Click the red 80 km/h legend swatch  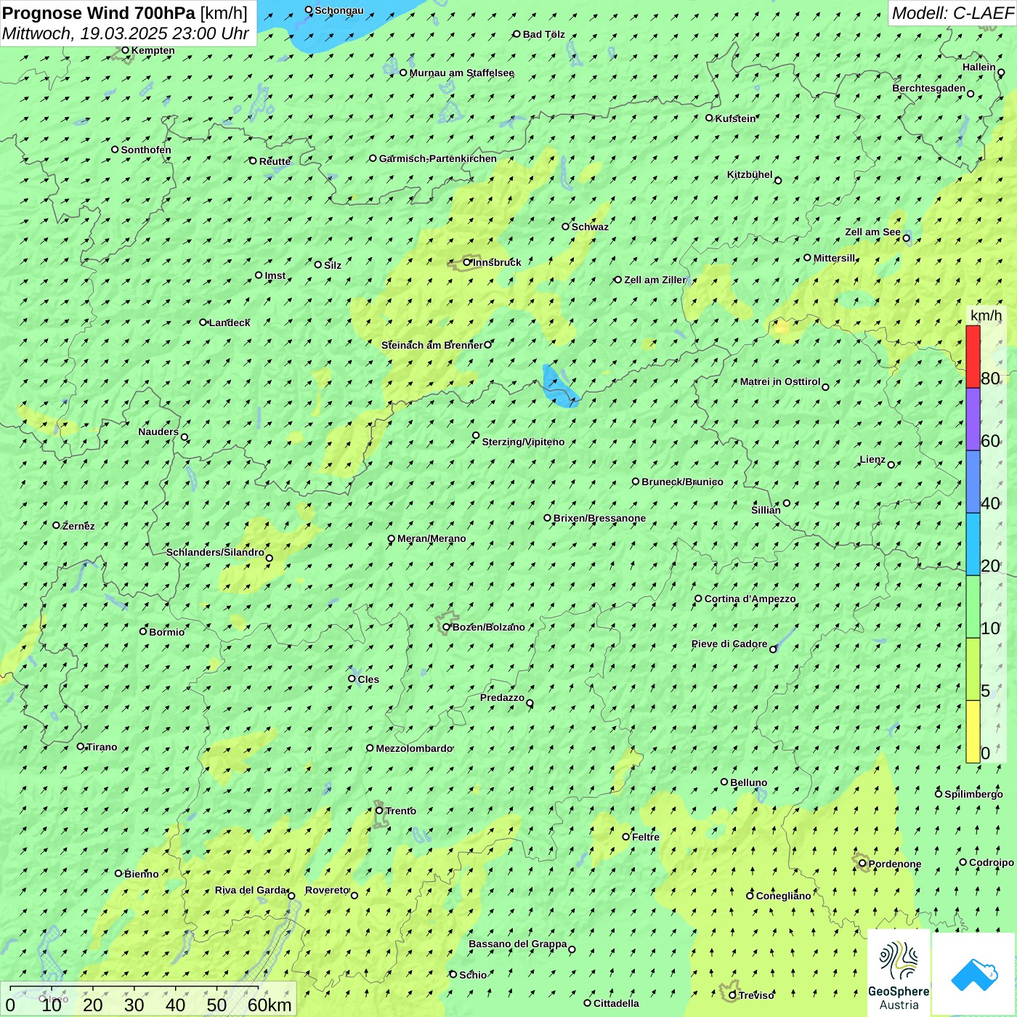pyautogui.click(x=973, y=357)
